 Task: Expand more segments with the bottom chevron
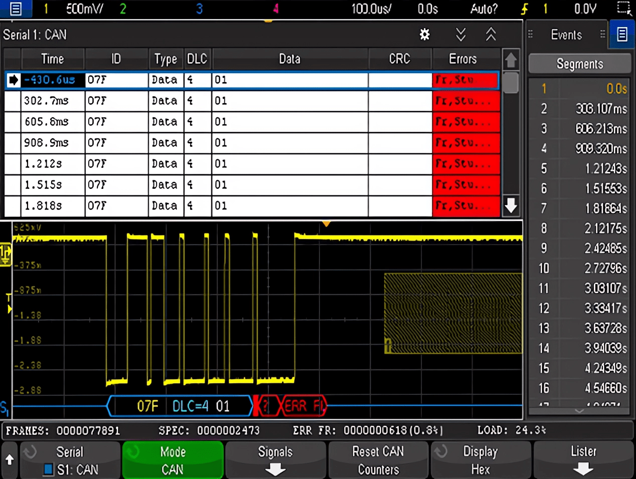point(579,411)
